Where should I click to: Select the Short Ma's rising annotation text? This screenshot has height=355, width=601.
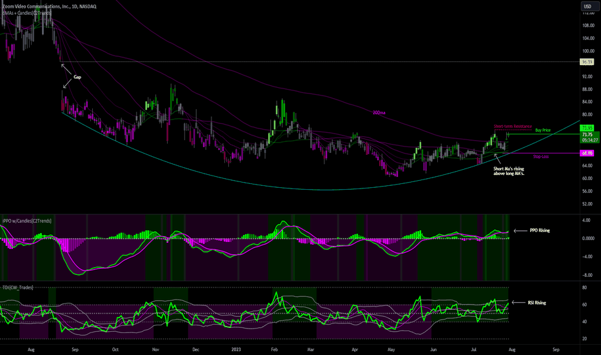tap(509, 171)
